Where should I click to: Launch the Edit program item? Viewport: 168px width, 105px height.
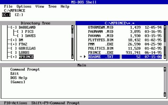(15, 73)
